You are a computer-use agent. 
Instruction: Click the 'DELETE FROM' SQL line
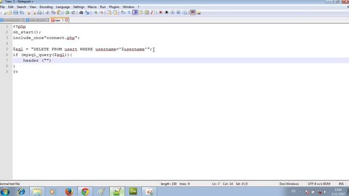tap(82, 49)
